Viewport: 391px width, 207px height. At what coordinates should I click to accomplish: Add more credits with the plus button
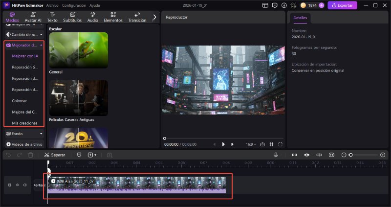pos(322,5)
